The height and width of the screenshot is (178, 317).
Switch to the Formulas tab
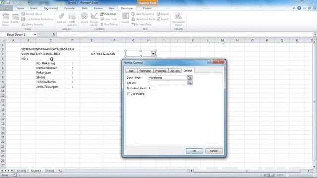(x=70, y=8)
